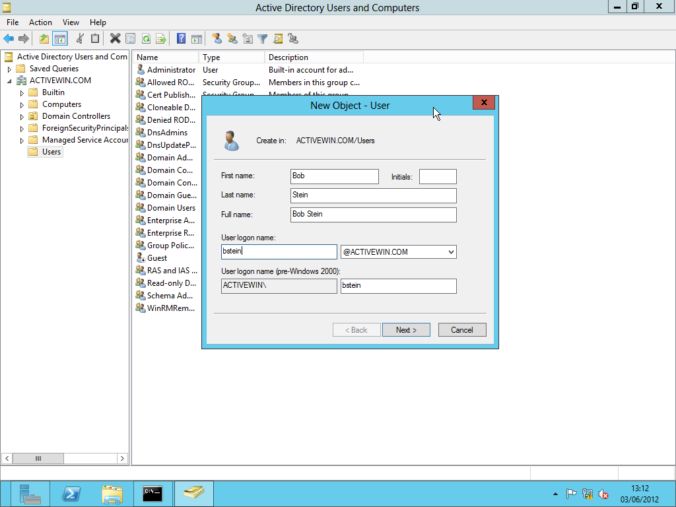Open the Action menu
The height and width of the screenshot is (507, 676).
click(40, 22)
